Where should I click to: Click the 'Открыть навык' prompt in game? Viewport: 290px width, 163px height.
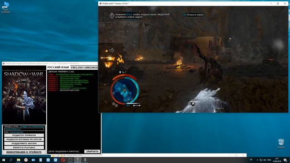[x=193, y=14]
